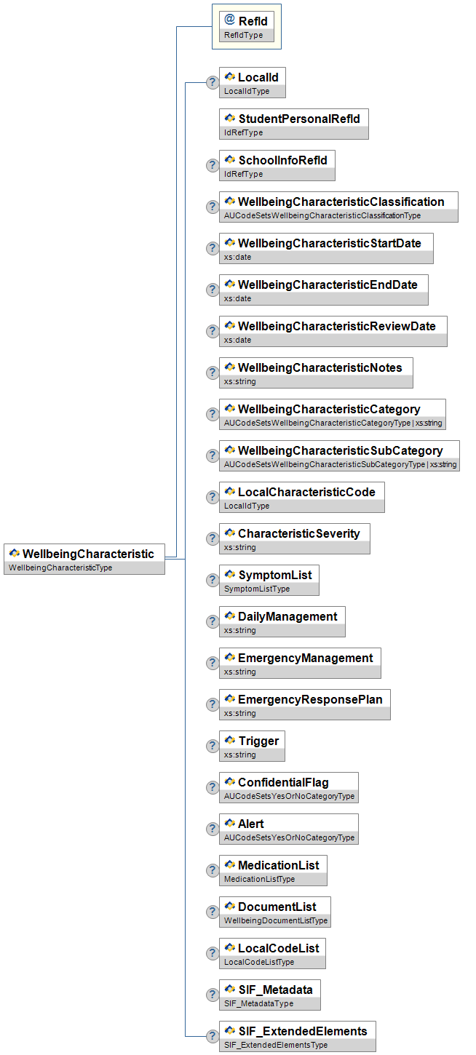
Task: Click the question mark icon beside LocalId
Action: 213,82
